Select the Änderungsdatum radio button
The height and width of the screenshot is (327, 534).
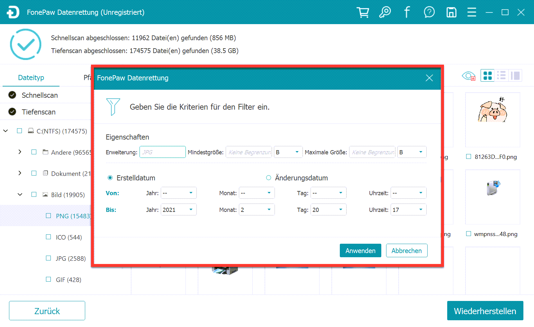(268, 178)
